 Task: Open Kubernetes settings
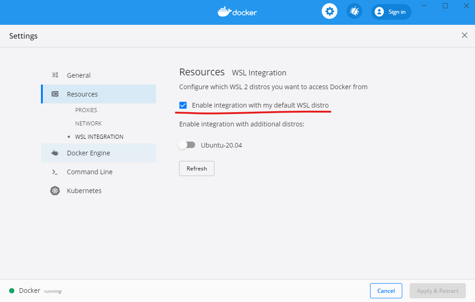98,191
